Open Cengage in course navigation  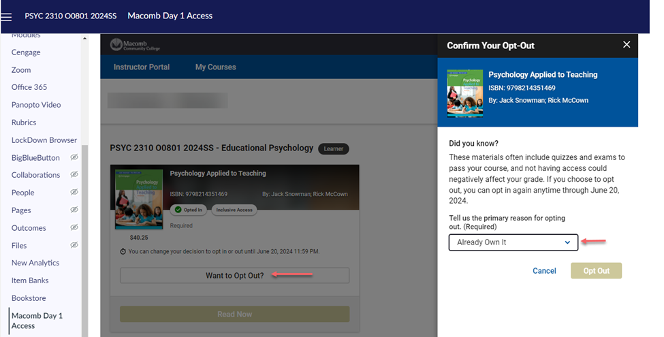click(x=26, y=52)
